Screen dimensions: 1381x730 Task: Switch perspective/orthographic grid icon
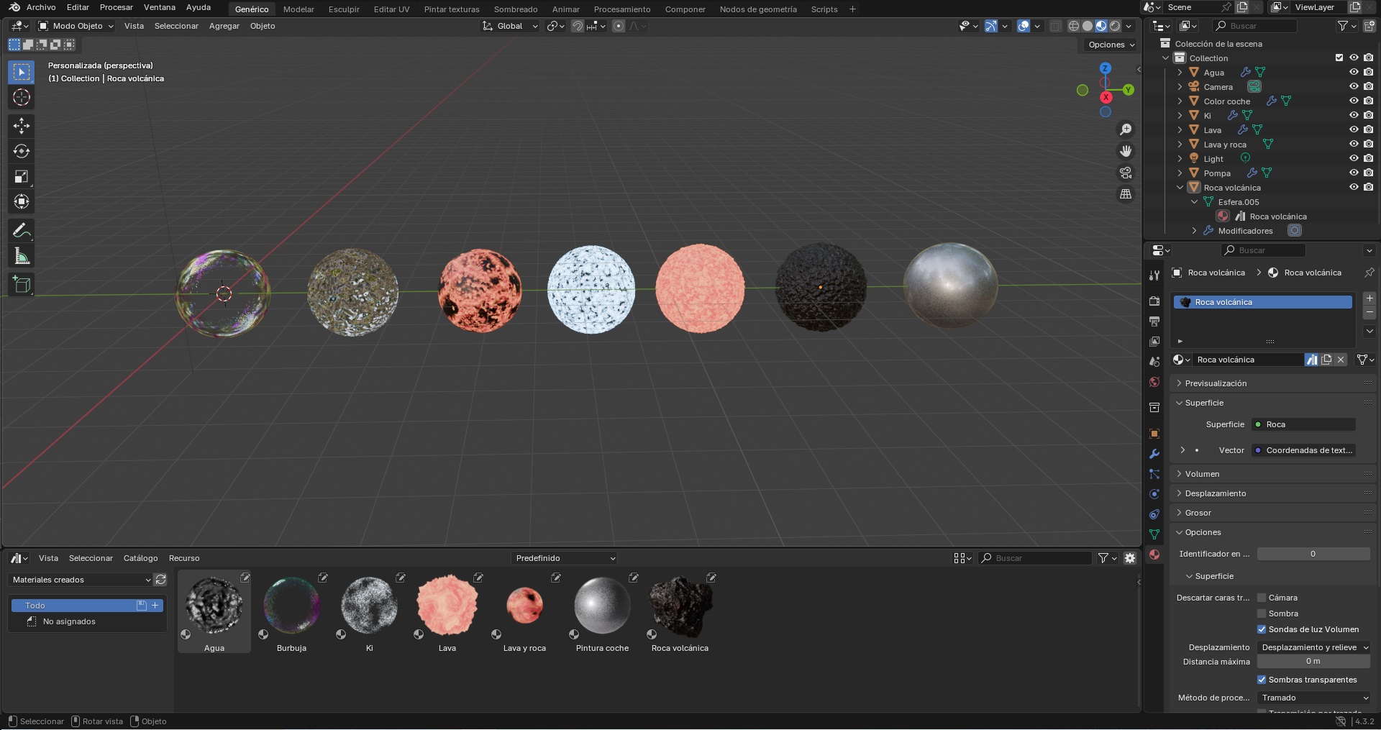1126,194
